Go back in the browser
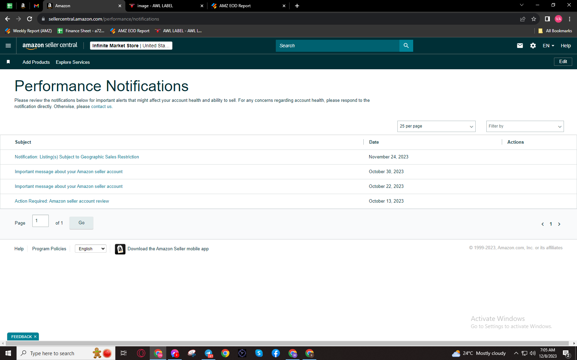The width and height of the screenshot is (577, 360). point(8,19)
